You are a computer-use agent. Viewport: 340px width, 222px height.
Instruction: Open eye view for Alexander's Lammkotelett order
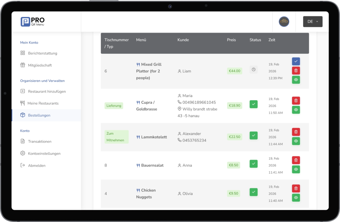tap(296, 141)
